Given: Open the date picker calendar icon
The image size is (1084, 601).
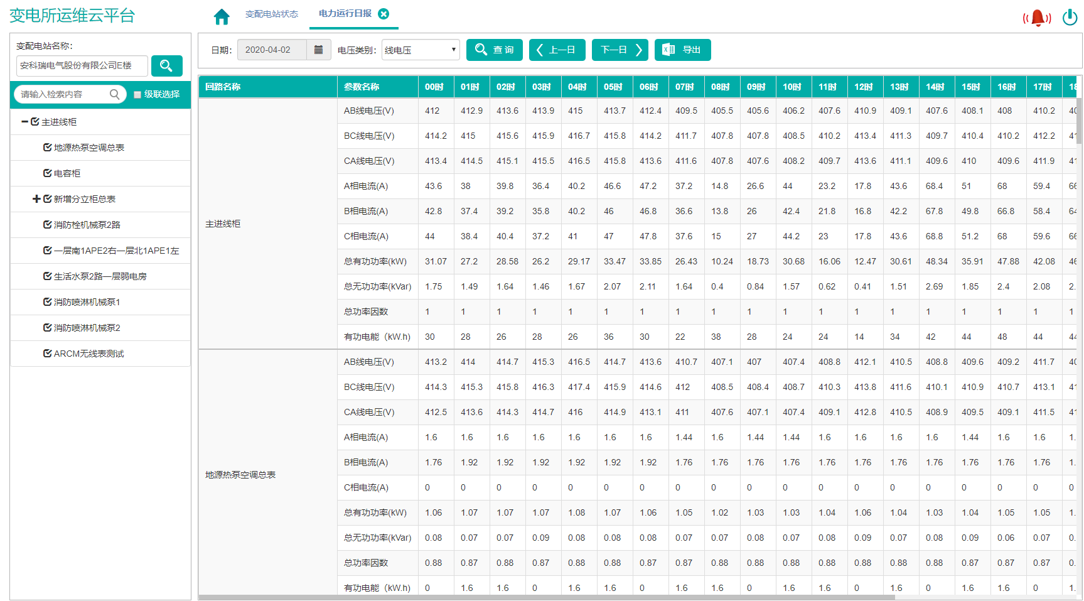Looking at the screenshot, I should [318, 50].
